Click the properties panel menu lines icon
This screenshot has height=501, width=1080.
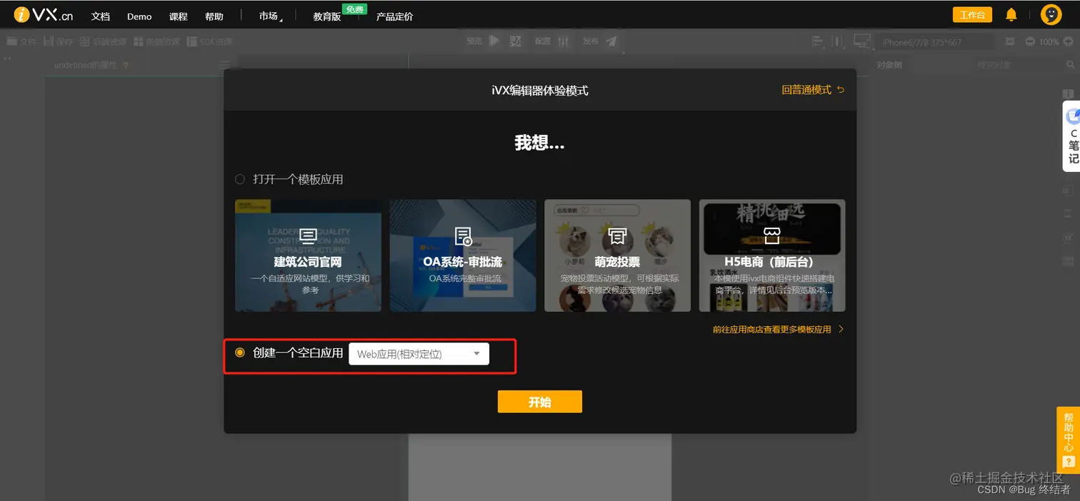coord(224,65)
